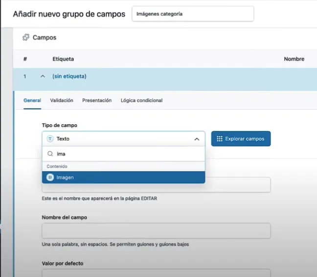Viewport: 317px width, 277px height.
Task: Click the Nombre del campo input
Action: (x=156, y=230)
